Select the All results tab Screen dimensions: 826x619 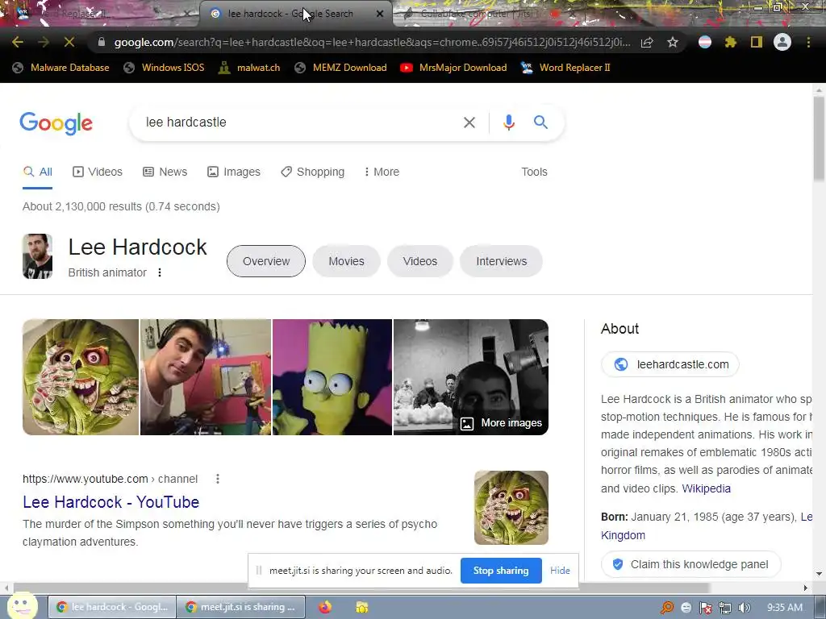[x=37, y=172]
